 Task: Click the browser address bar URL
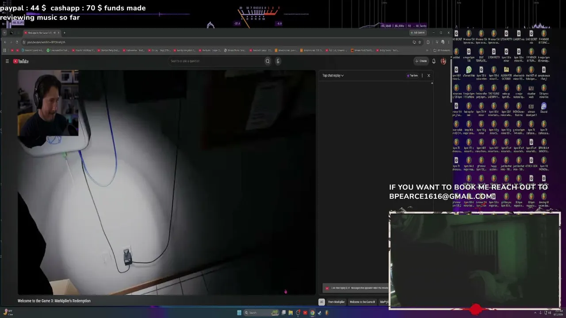[x=46, y=42]
